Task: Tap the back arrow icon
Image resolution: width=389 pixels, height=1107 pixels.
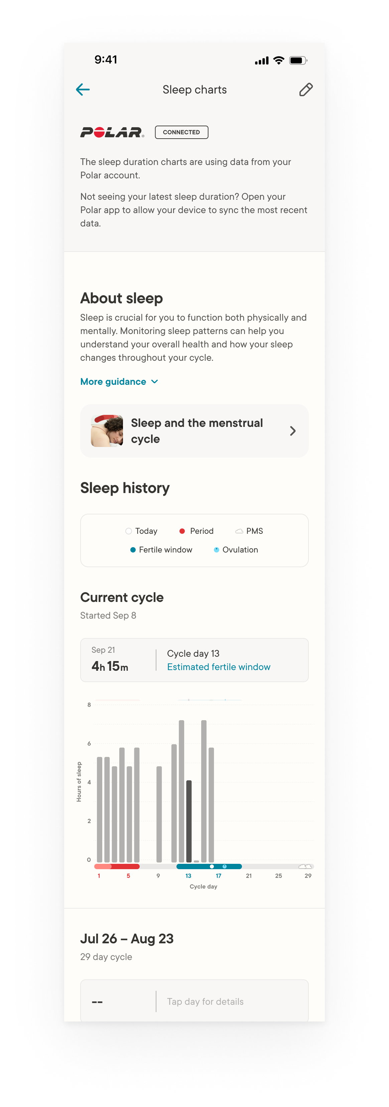Action: coord(83,90)
